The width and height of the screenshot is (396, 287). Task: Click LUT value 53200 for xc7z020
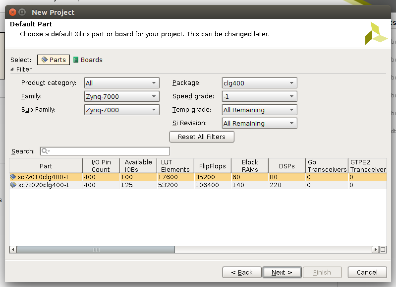tap(168, 185)
